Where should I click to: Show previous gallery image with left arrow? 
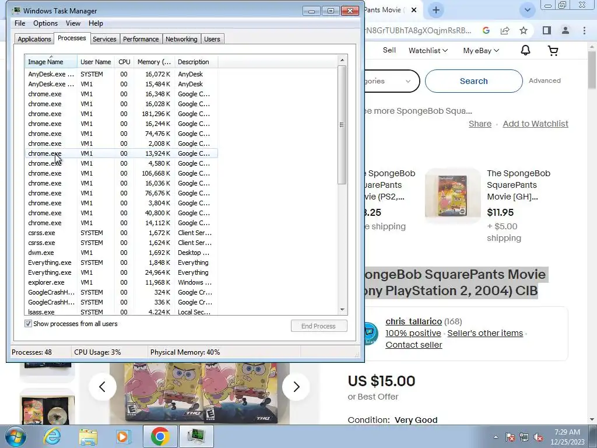pyautogui.click(x=103, y=387)
